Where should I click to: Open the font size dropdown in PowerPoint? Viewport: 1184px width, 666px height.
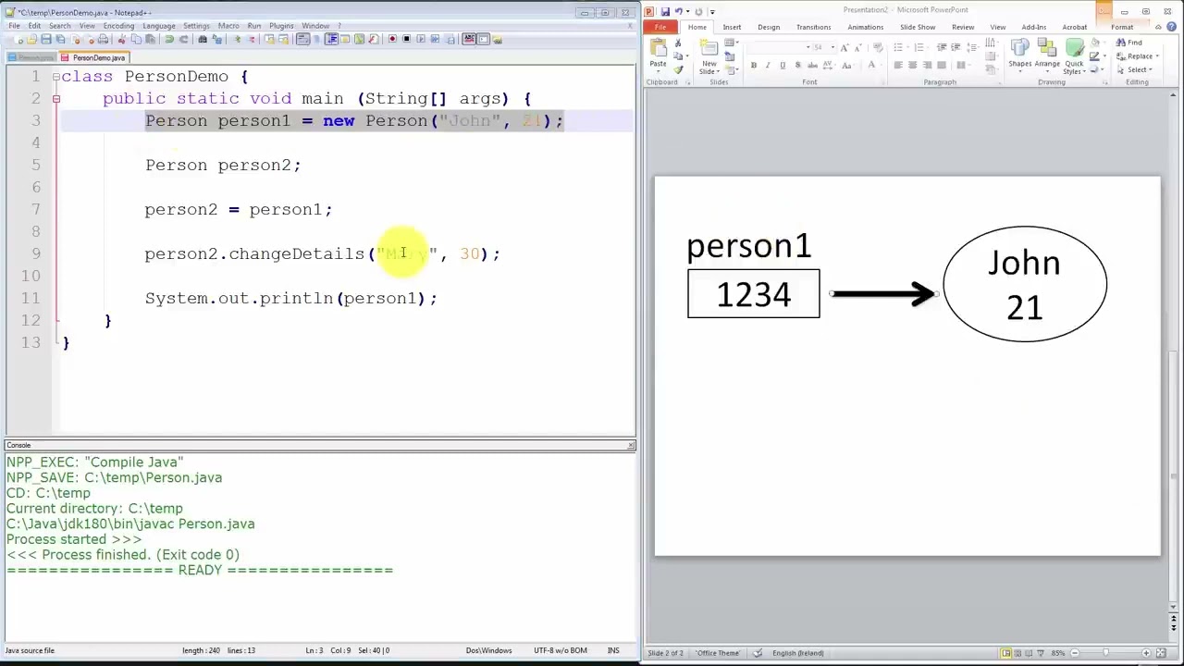click(832, 47)
